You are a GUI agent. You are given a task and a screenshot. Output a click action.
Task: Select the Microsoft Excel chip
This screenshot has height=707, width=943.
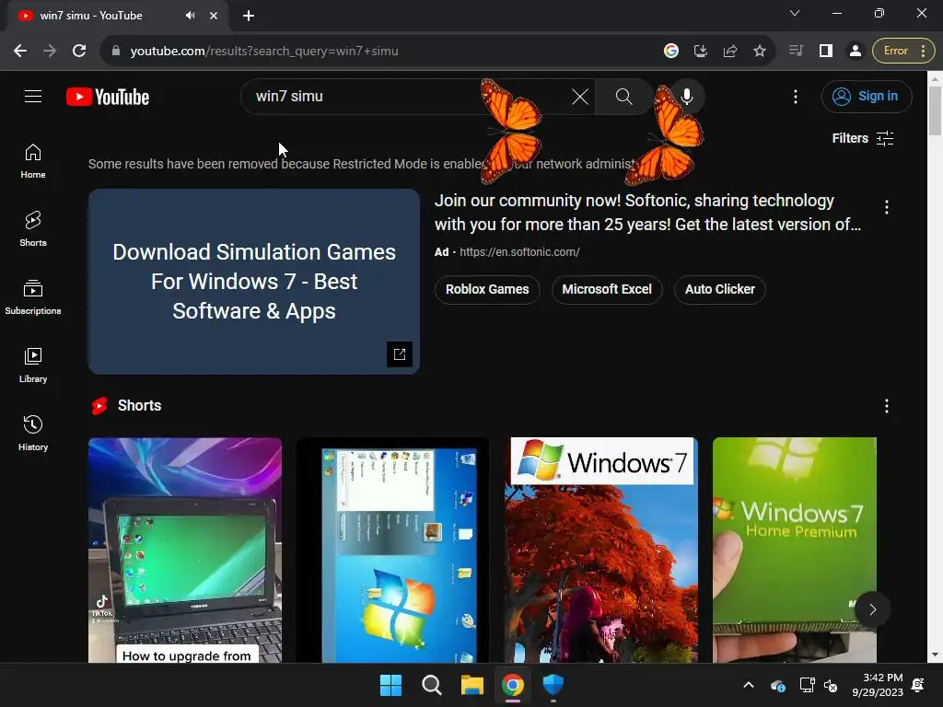point(607,289)
